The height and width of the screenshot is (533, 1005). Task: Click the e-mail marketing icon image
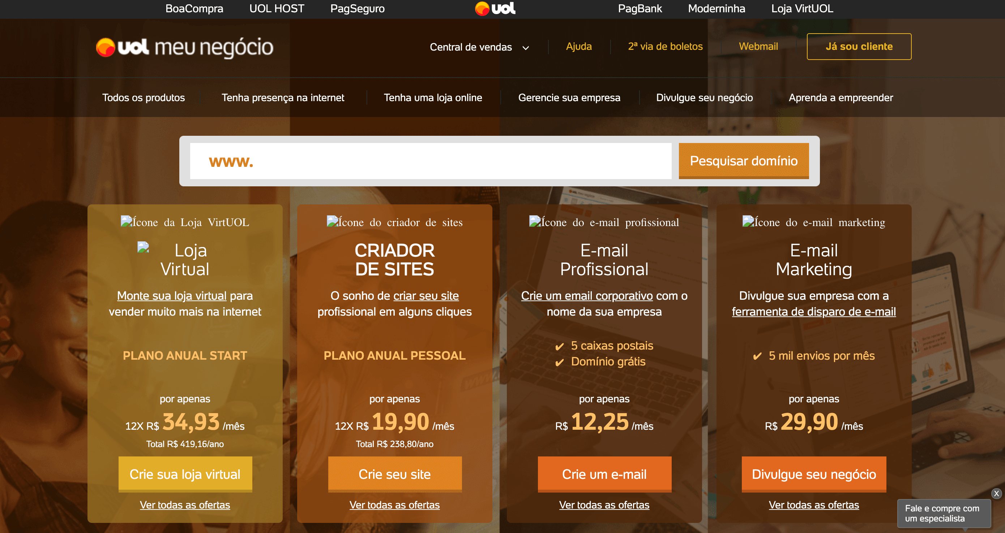coord(813,222)
